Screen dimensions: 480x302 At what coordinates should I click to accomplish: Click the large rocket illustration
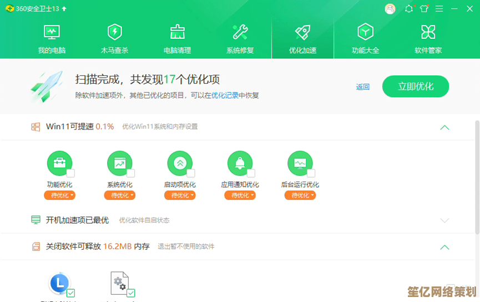[47, 87]
